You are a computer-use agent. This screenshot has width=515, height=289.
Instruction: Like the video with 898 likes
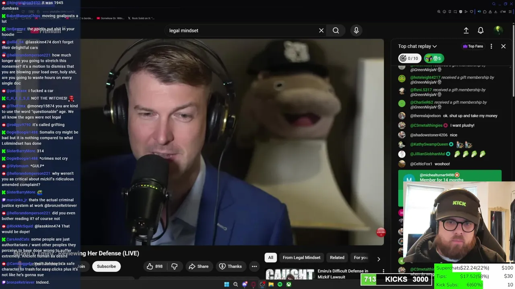[154, 266]
